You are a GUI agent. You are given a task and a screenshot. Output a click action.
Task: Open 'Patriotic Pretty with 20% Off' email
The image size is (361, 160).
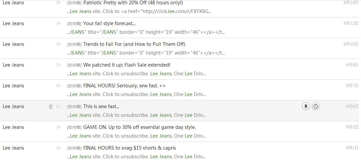(133, 3)
